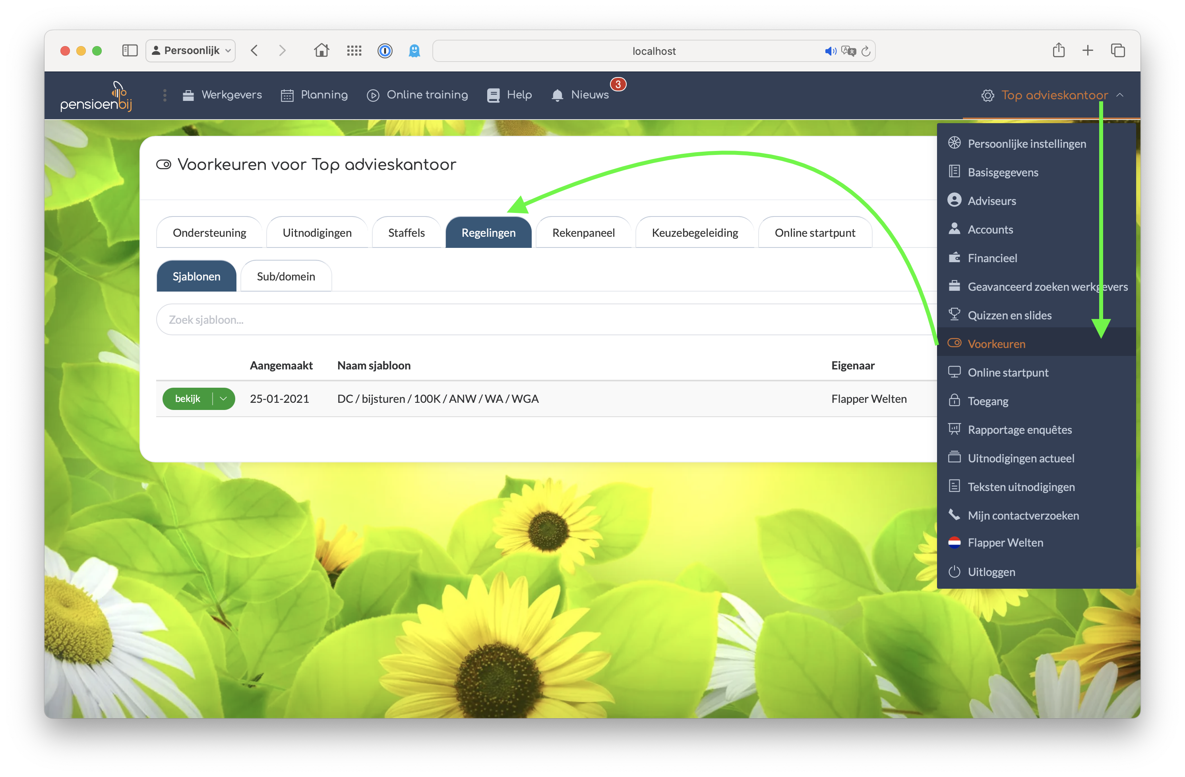1185x777 pixels.
Task: Open Adviseurs in the dropdown menu
Action: (1036, 201)
